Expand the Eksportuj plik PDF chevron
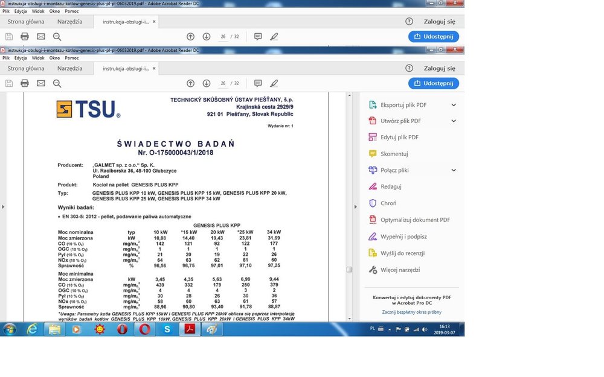 pyautogui.click(x=454, y=105)
